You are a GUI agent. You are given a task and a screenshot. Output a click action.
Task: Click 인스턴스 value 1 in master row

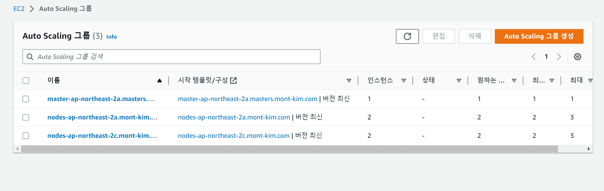coord(369,99)
